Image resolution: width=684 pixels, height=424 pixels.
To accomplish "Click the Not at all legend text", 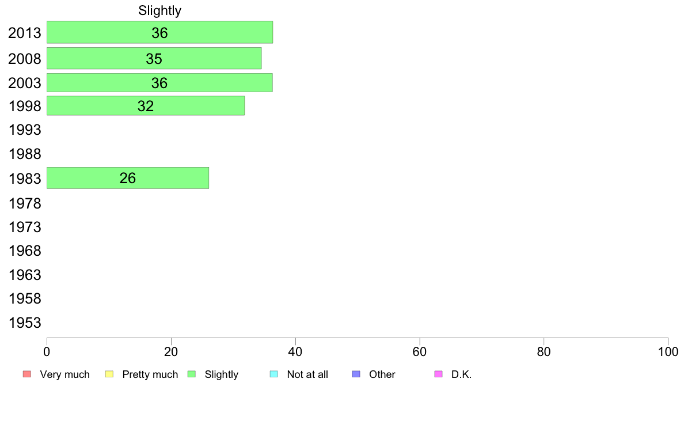I will pyautogui.click(x=307, y=374).
